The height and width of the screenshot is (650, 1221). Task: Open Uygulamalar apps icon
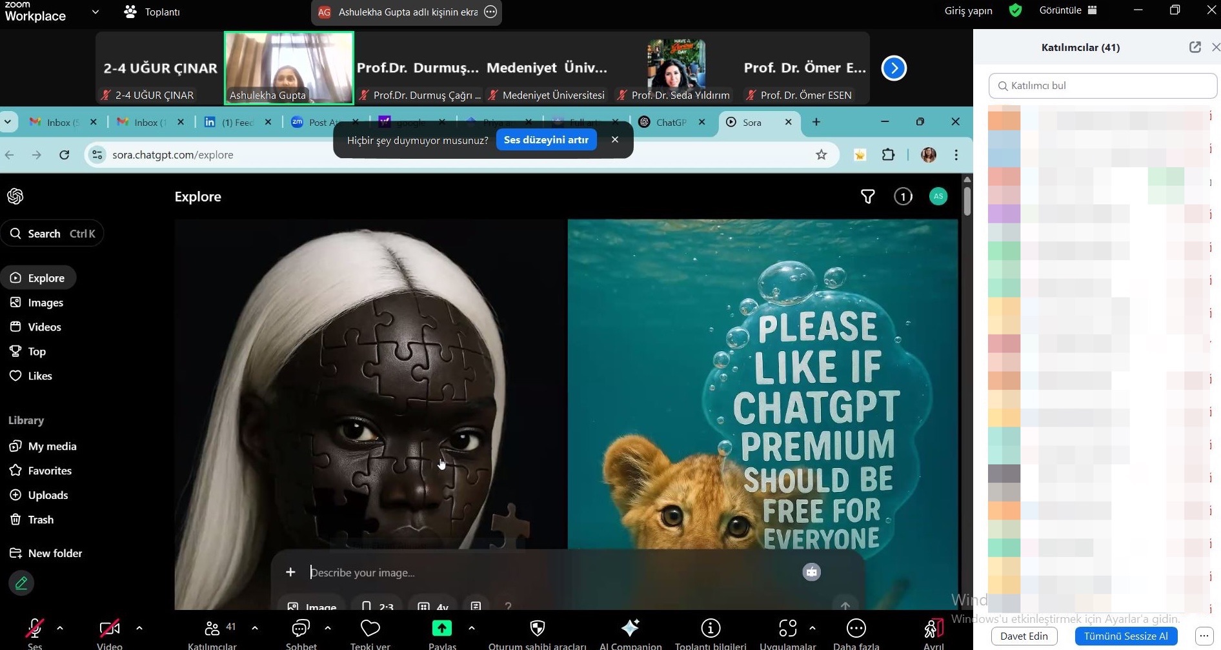[788, 628]
